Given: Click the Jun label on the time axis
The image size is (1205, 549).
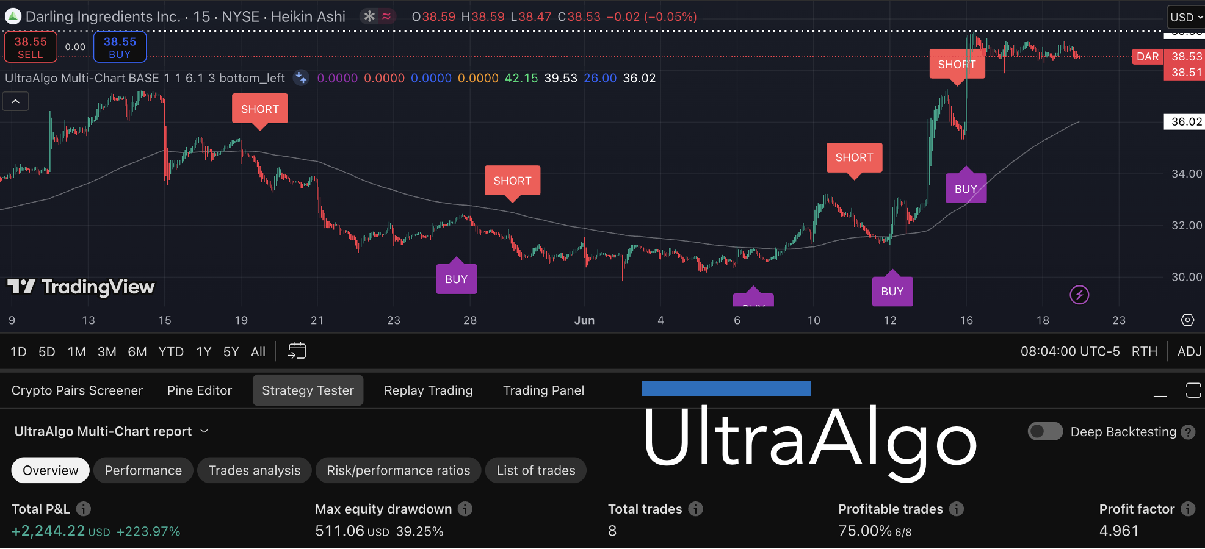Looking at the screenshot, I should 584,320.
